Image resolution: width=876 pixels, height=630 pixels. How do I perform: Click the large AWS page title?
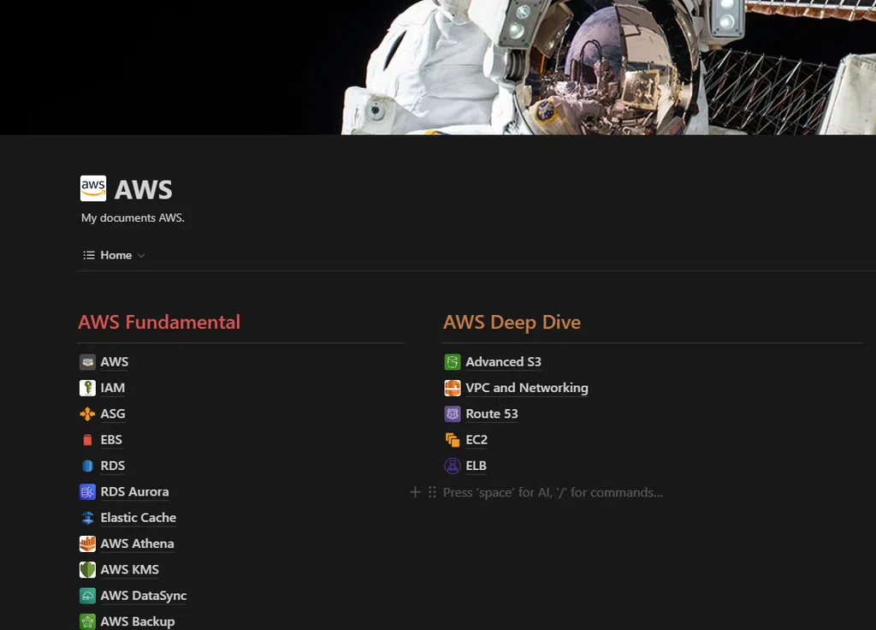(x=144, y=189)
